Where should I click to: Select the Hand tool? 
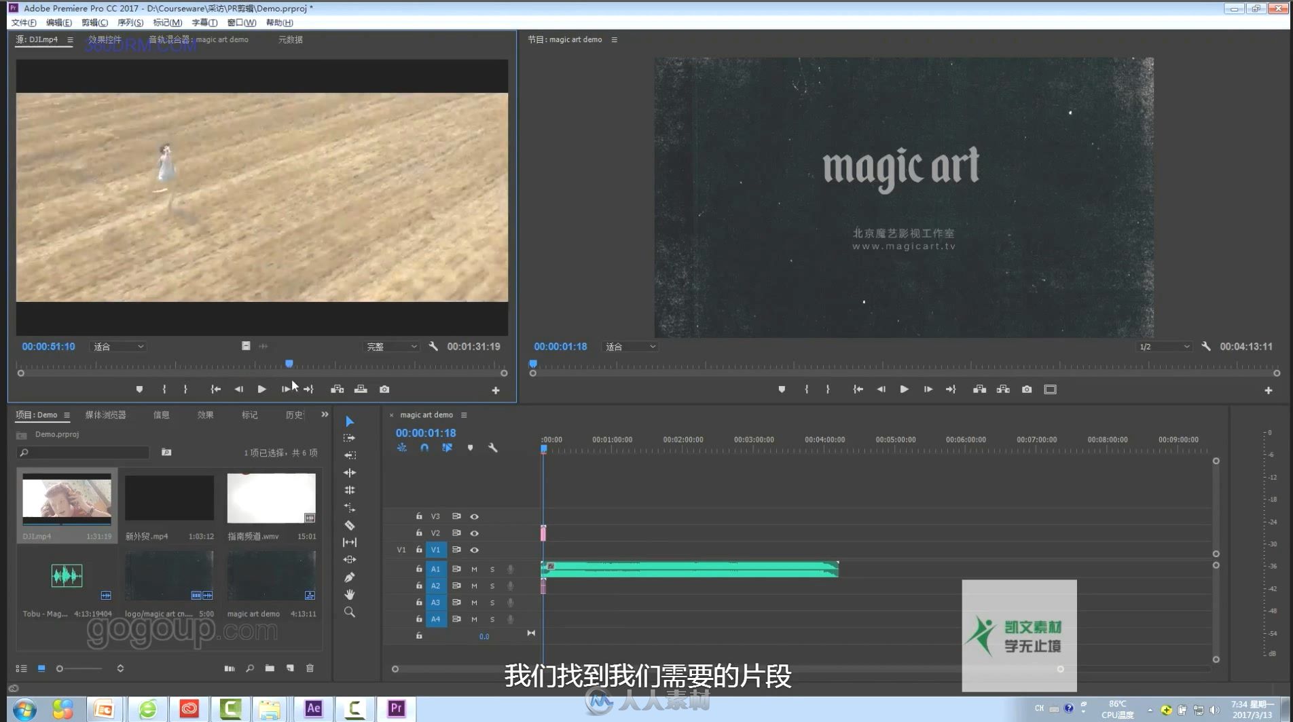(x=350, y=594)
